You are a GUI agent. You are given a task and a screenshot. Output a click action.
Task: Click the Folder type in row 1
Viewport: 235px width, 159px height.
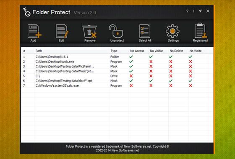[x=115, y=57]
